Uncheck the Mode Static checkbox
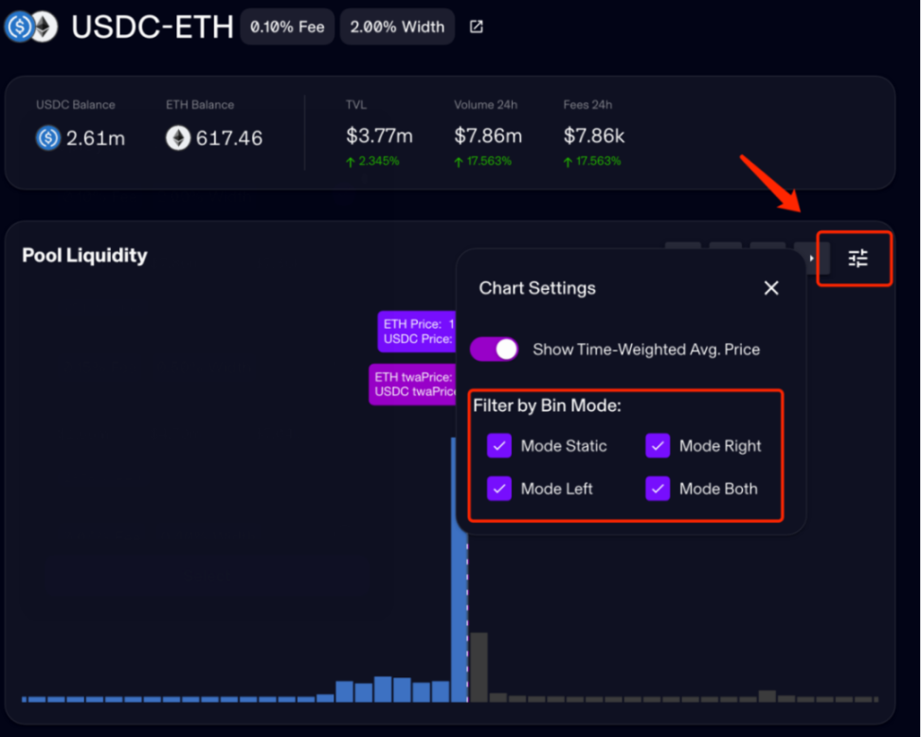The width and height of the screenshot is (921, 737). [499, 446]
